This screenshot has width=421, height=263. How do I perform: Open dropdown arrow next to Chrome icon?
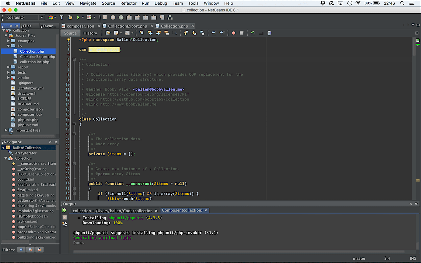tap(55, 17)
